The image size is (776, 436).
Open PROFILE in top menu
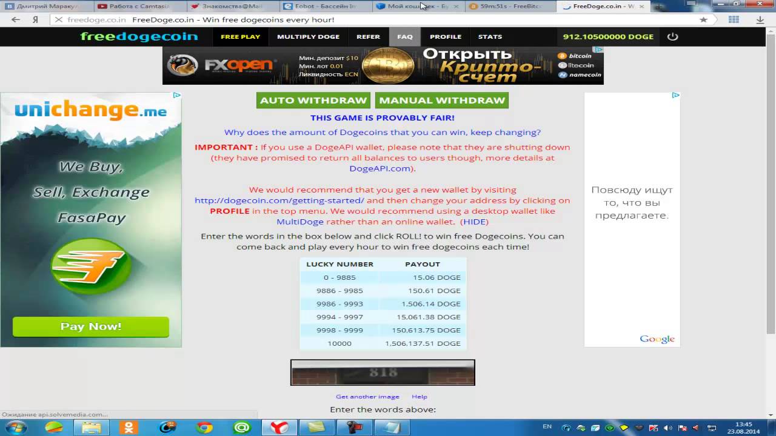click(x=446, y=36)
